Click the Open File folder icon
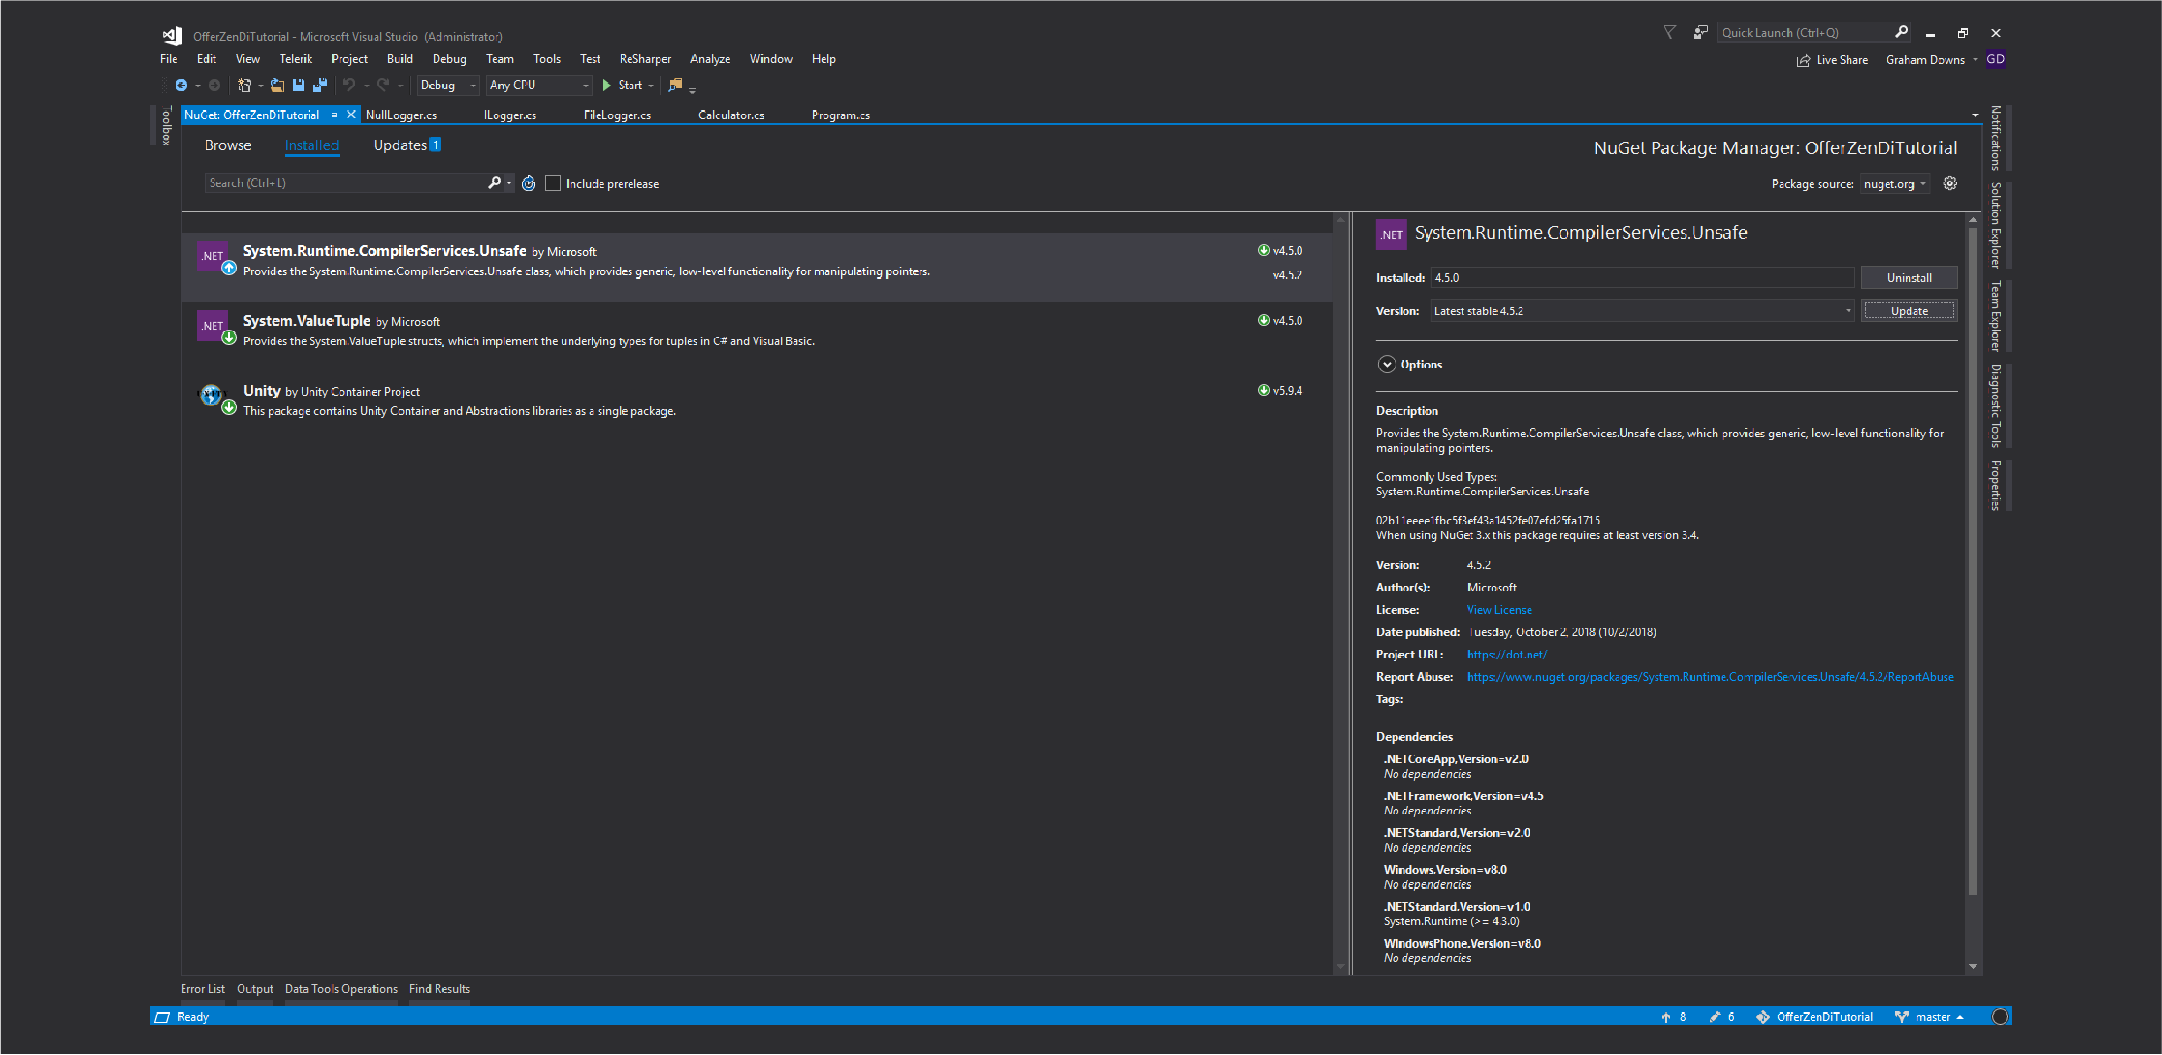This screenshot has height=1055, width=2162. pyautogui.click(x=277, y=86)
